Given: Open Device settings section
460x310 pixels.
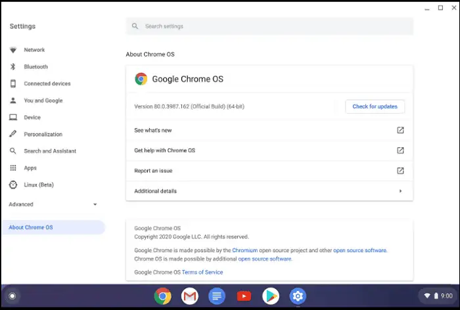Looking at the screenshot, I should 32,118.
